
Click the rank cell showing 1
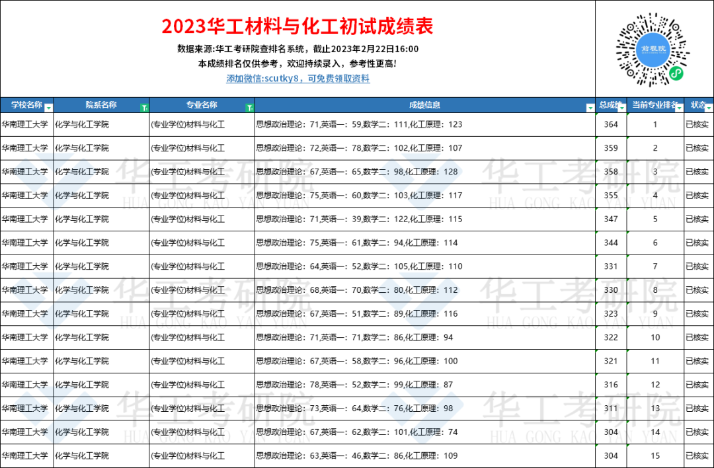coord(655,124)
